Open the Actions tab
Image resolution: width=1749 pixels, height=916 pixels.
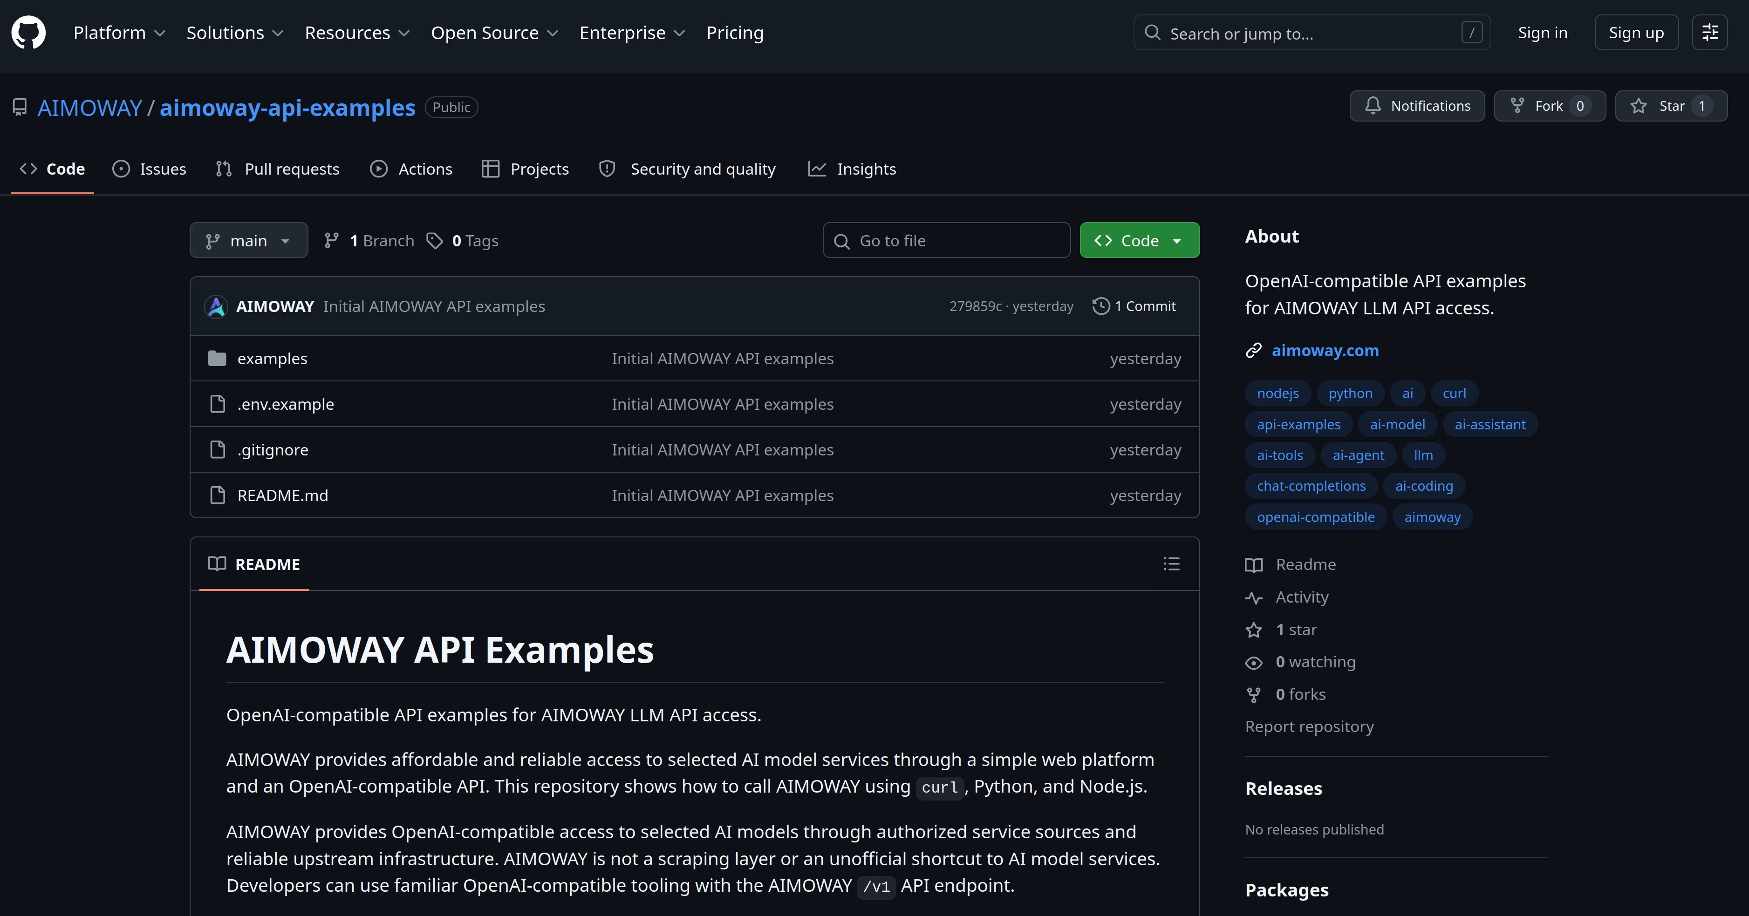pos(411,169)
